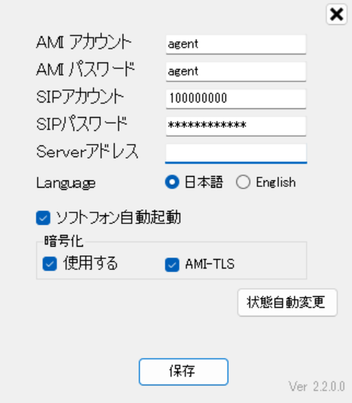This screenshot has height=403, width=352.
Task: Switch language to English radio option
Action: tap(243, 182)
